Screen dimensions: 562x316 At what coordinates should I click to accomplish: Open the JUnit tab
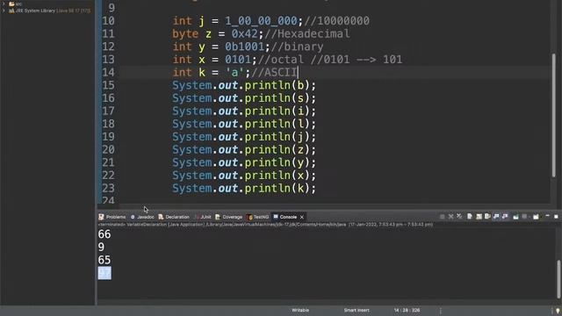pyautogui.click(x=203, y=217)
